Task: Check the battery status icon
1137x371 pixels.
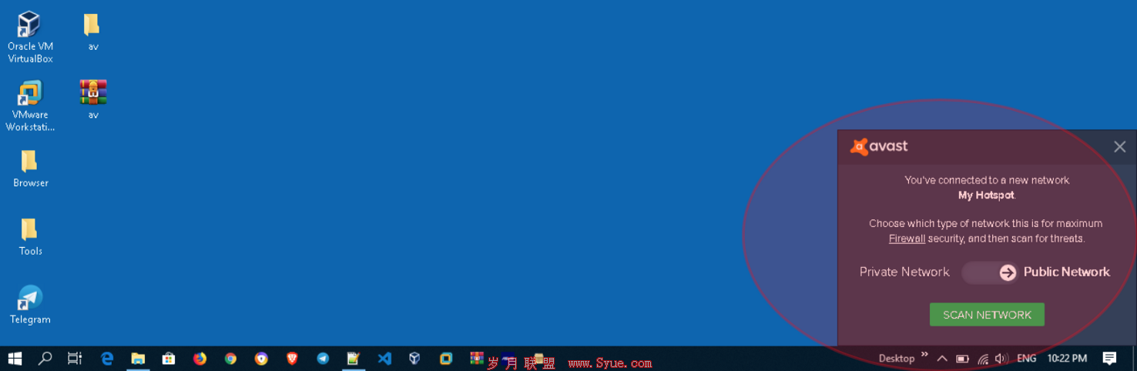Action: click(x=963, y=358)
